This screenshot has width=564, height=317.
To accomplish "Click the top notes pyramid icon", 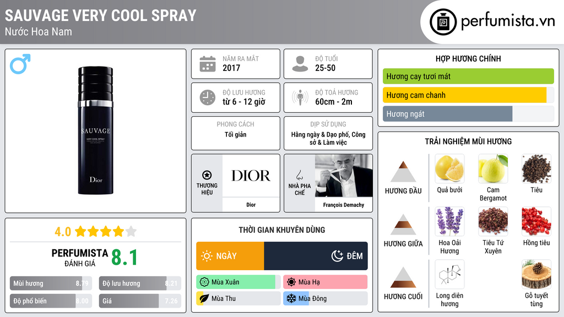I will coord(403,171).
